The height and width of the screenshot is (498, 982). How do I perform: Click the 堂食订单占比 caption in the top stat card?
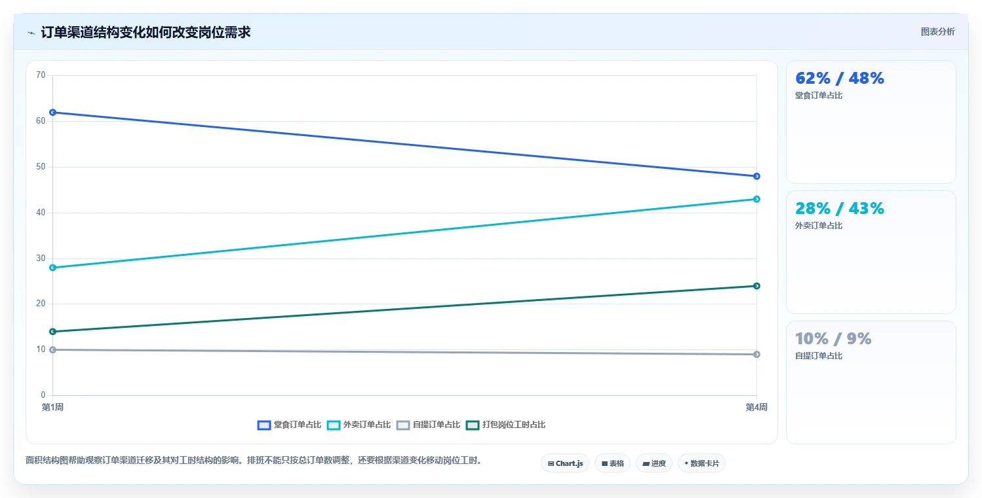819,96
